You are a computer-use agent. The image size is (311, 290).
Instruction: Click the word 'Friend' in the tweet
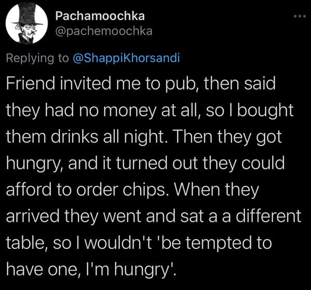coord(31,83)
